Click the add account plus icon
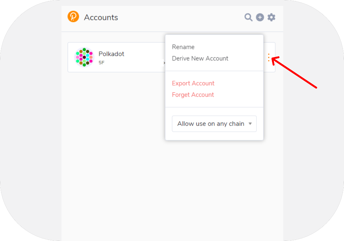Viewport: 344px width, 241px height. (x=260, y=17)
